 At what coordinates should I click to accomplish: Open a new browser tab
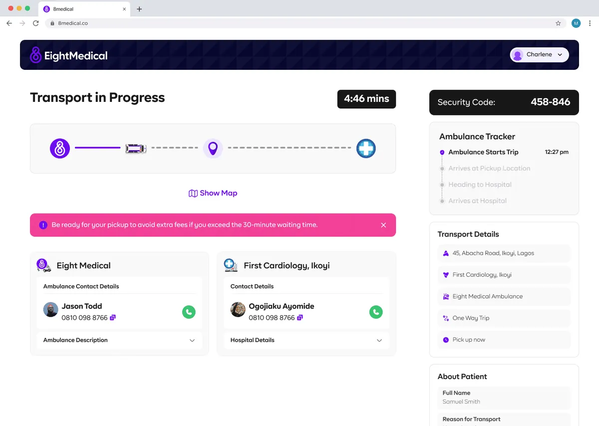(139, 9)
